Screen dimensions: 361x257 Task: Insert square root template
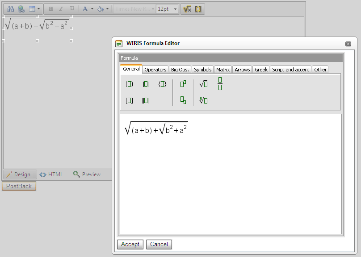tap(204, 84)
